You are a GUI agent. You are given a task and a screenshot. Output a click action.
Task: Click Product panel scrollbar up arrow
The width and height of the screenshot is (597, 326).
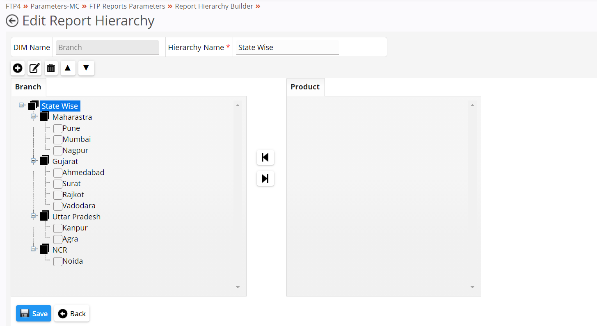pos(472,105)
